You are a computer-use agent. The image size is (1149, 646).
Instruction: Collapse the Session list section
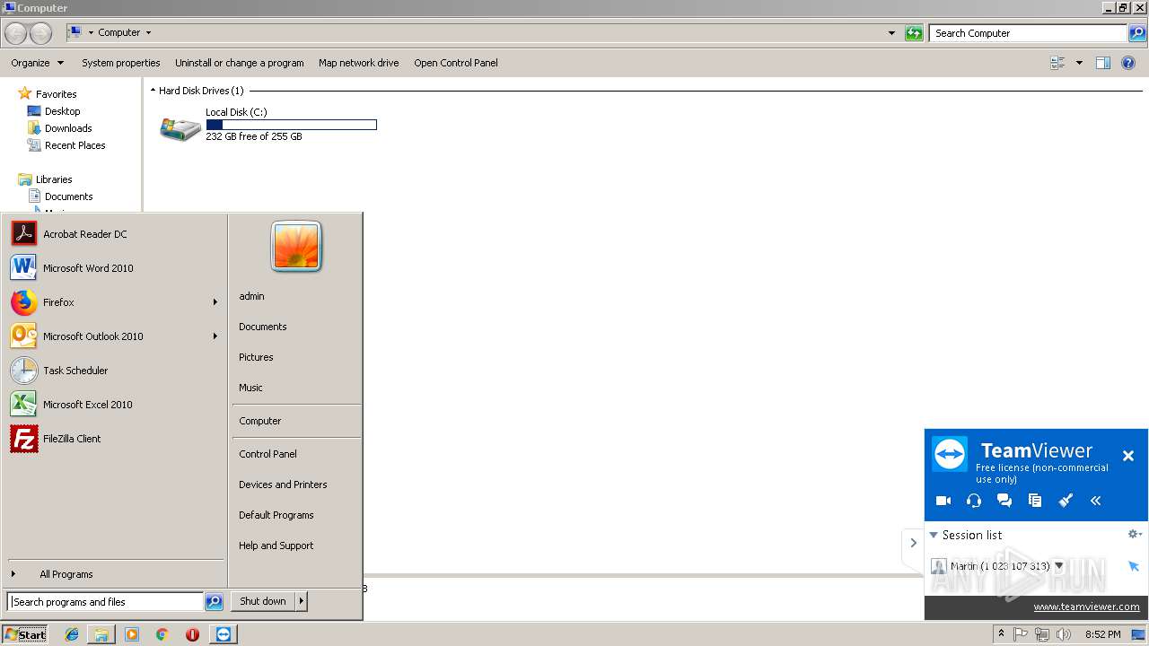[934, 535]
